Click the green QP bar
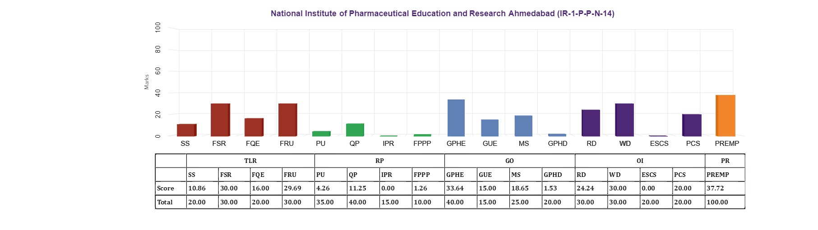 click(x=355, y=130)
